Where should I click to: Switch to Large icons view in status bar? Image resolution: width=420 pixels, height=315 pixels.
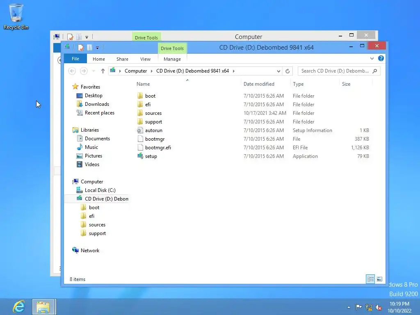pos(379,279)
